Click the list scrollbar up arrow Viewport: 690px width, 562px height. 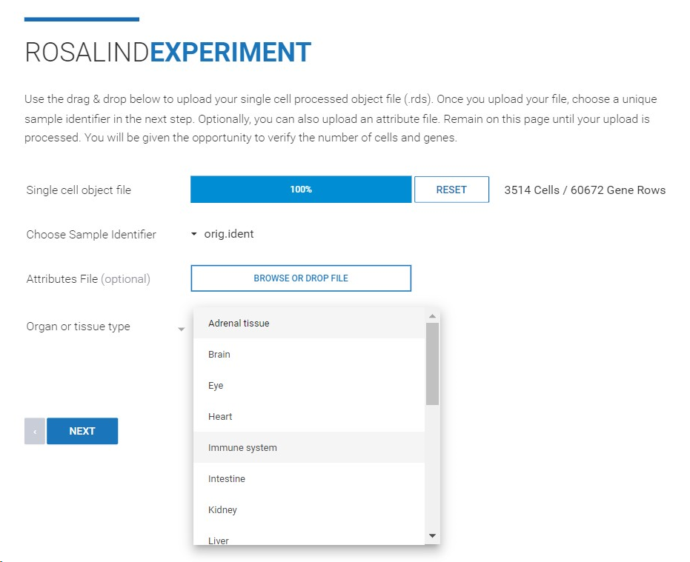432,315
